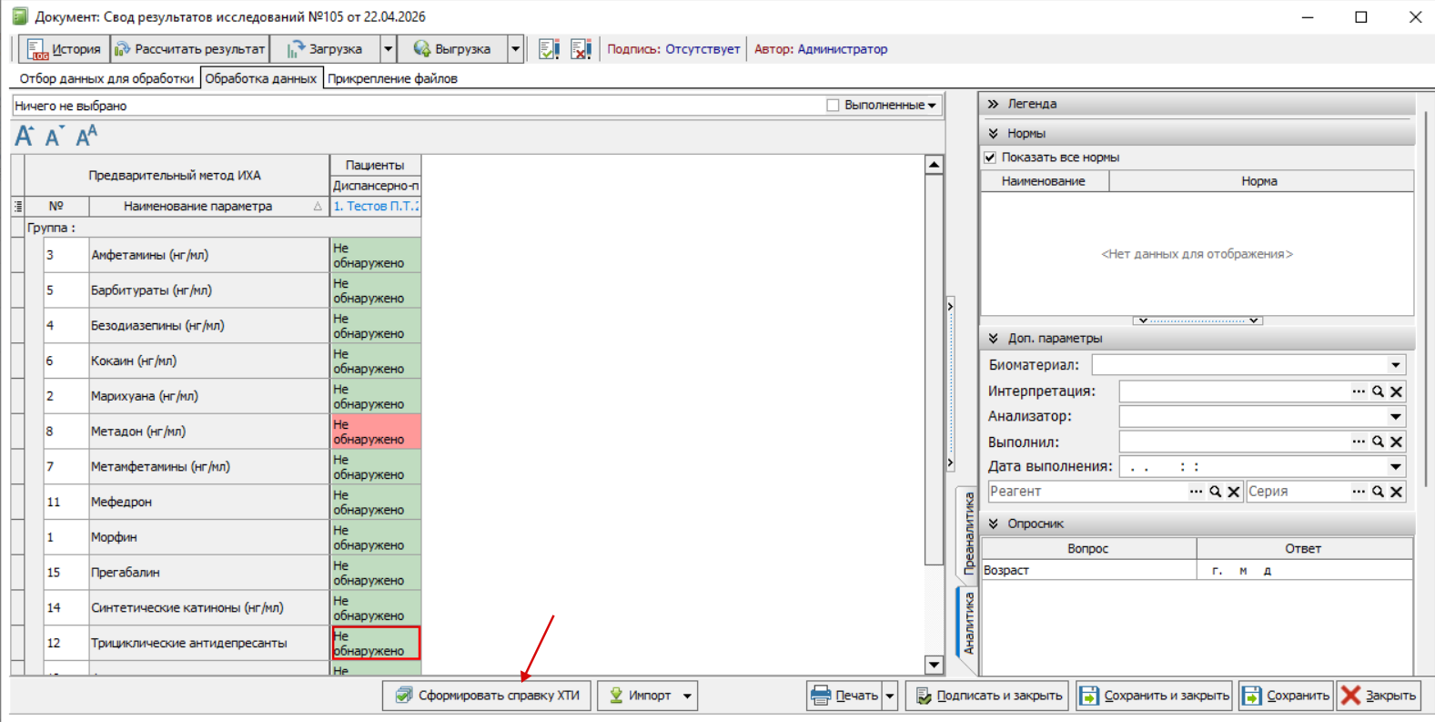Viewport: 1435px width, 722px height.
Task: Click the search magnifier icon for Интерпретация
Action: point(1378,392)
